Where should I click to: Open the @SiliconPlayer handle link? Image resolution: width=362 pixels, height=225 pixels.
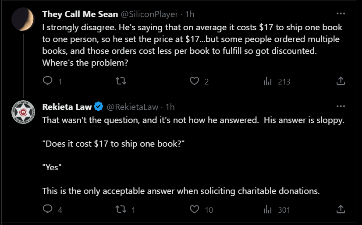(x=149, y=14)
